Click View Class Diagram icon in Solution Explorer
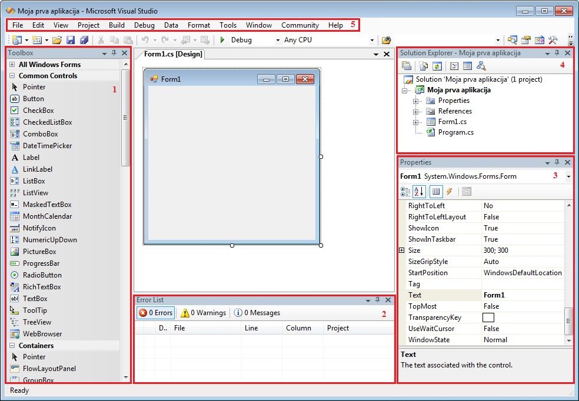The image size is (579, 401). (x=481, y=66)
